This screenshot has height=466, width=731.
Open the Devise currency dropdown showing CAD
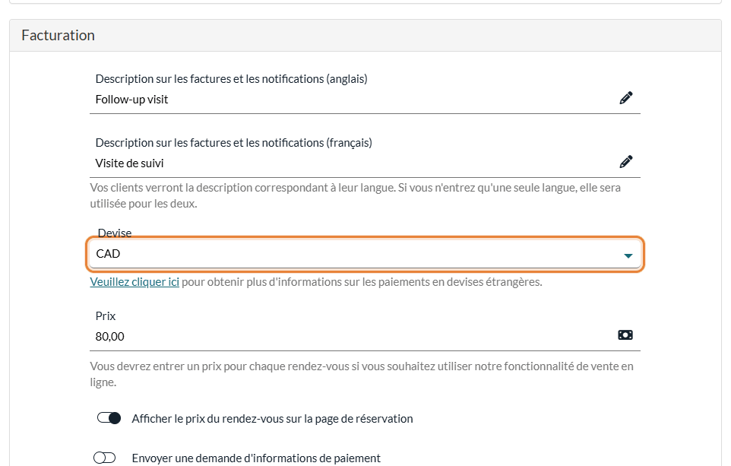365,254
